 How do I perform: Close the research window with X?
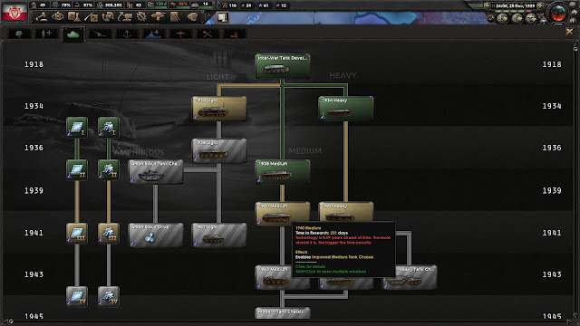click(x=569, y=33)
